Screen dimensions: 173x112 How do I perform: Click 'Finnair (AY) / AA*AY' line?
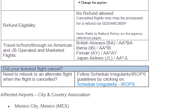tap(96, 53)
